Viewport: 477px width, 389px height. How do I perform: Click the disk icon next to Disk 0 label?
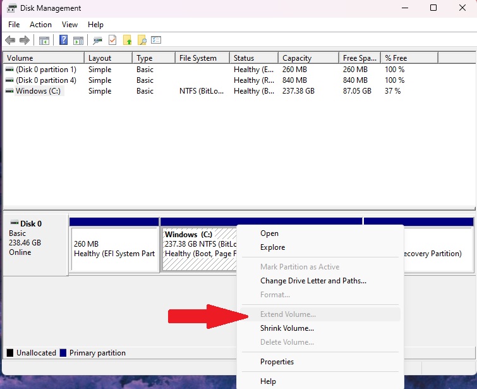(x=15, y=223)
